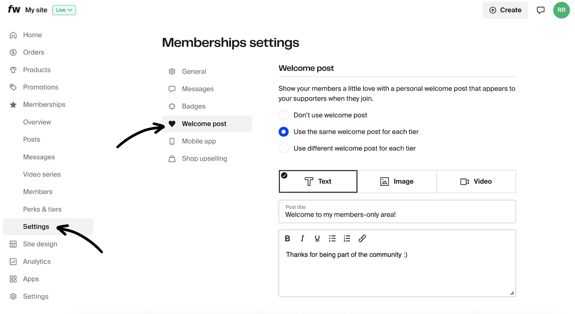This screenshot has height=314, width=575.
Task: Open the Badges settings section
Action: click(x=193, y=106)
